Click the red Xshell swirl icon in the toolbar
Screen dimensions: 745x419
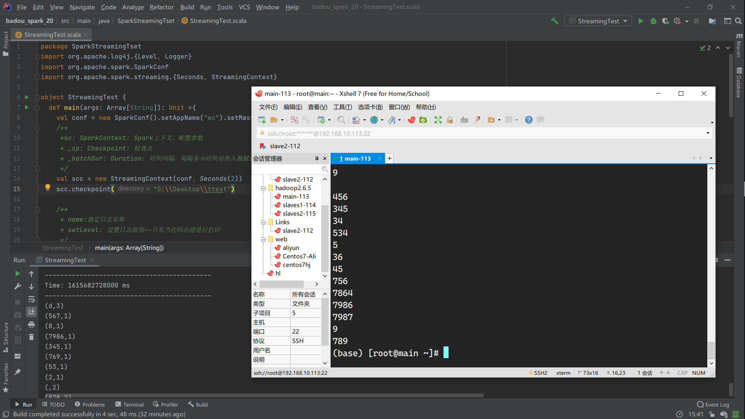[x=412, y=120]
